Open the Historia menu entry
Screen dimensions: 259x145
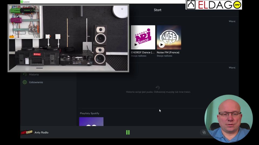pyautogui.click(x=34, y=74)
